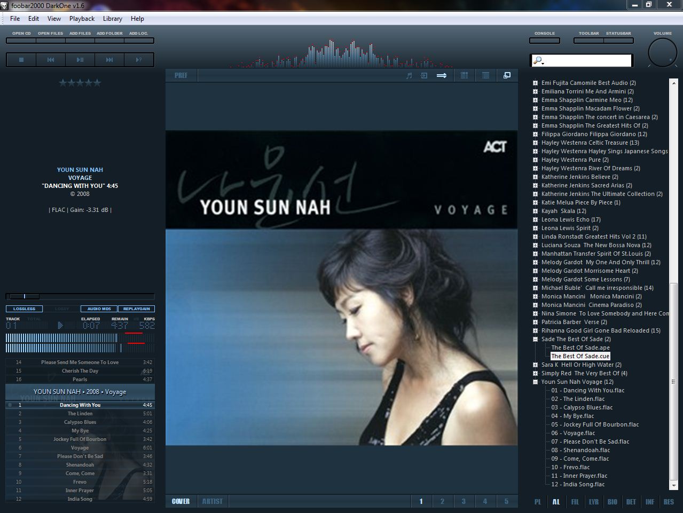Open the Playback menu
The width and height of the screenshot is (683, 513).
click(x=82, y=19)
